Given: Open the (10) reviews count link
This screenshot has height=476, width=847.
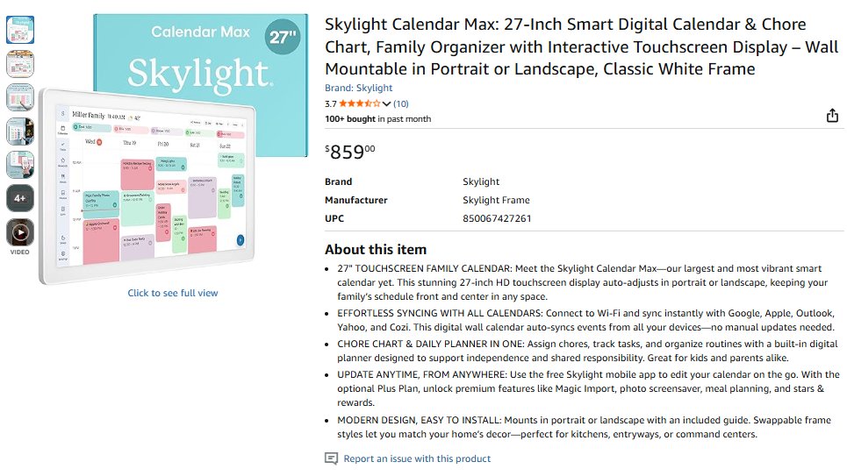Looking at the screenshot, I should 401,103.
